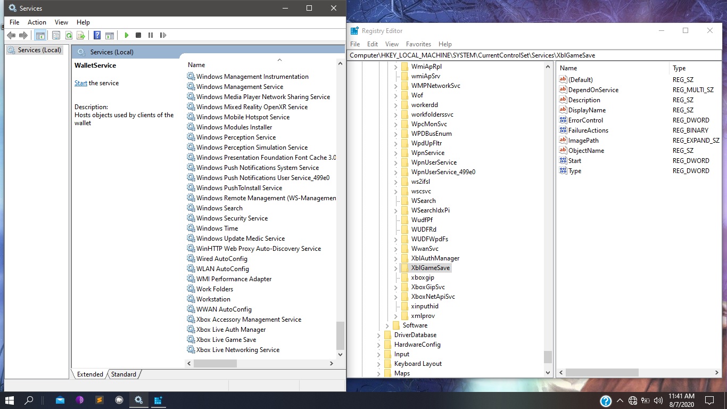
Task: Click Registry tree vertical scrollbar thumb
Action: click(548, 357)
